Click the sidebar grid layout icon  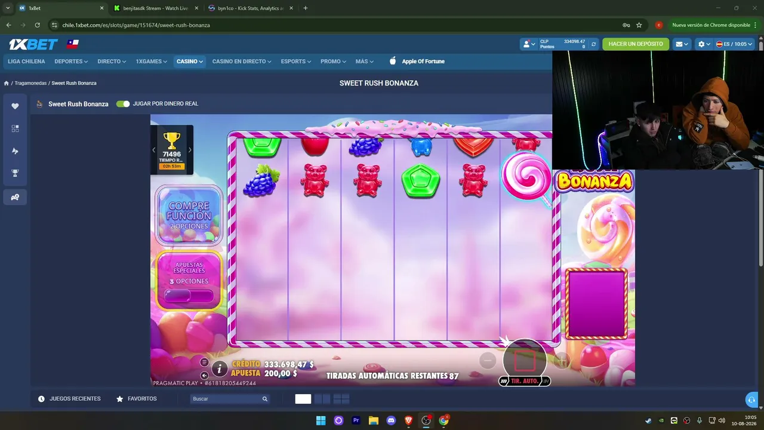point(15,128)
